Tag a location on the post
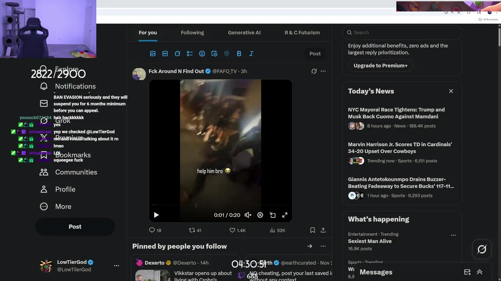The width and height of the screenshot is (501, 281). [227, 53]
